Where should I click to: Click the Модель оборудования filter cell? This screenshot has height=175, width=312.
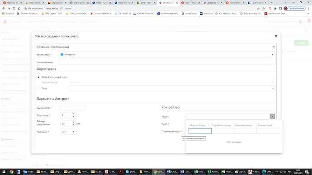(x=200, y=131)
